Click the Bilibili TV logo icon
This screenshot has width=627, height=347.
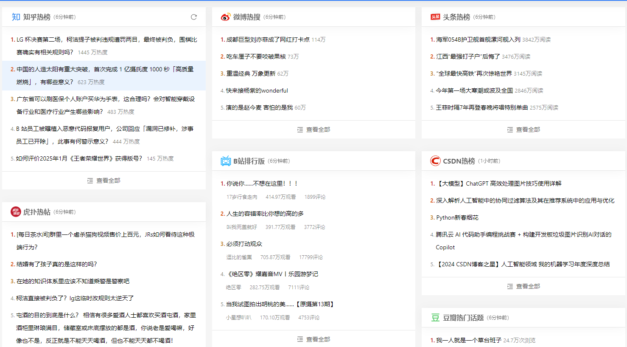pos(226,161)
